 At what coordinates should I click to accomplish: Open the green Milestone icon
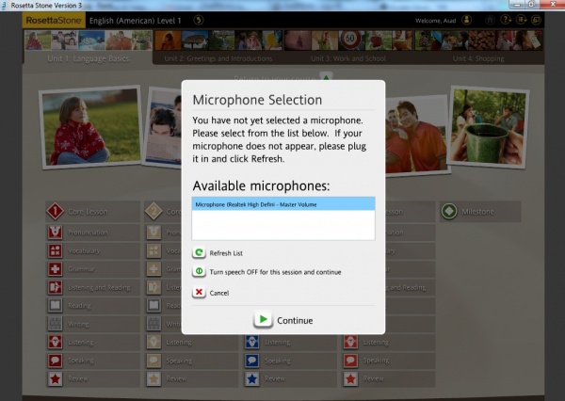[x=449, y=211]
